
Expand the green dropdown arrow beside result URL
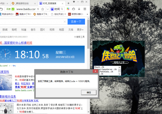pyautogui.click(x=10, y=66)
